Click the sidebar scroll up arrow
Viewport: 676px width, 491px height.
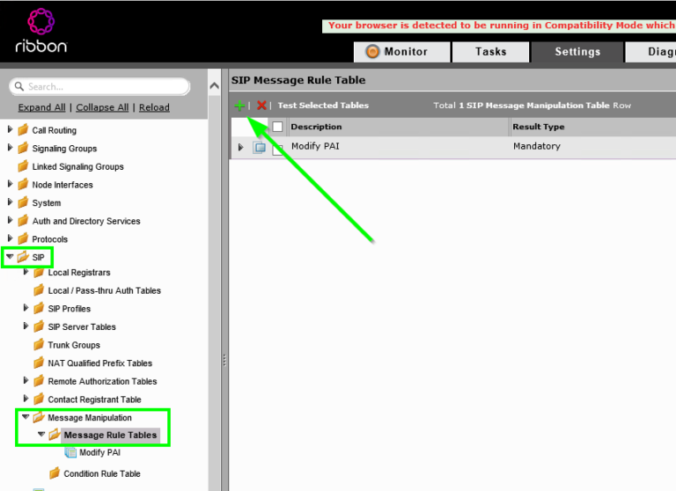[x=215, y=86]
